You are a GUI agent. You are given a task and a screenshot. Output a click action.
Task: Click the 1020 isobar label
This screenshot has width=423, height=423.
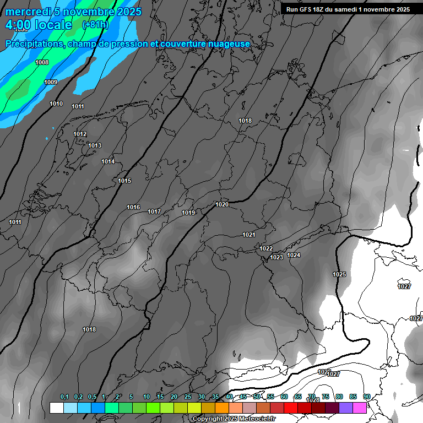[222, 204]
